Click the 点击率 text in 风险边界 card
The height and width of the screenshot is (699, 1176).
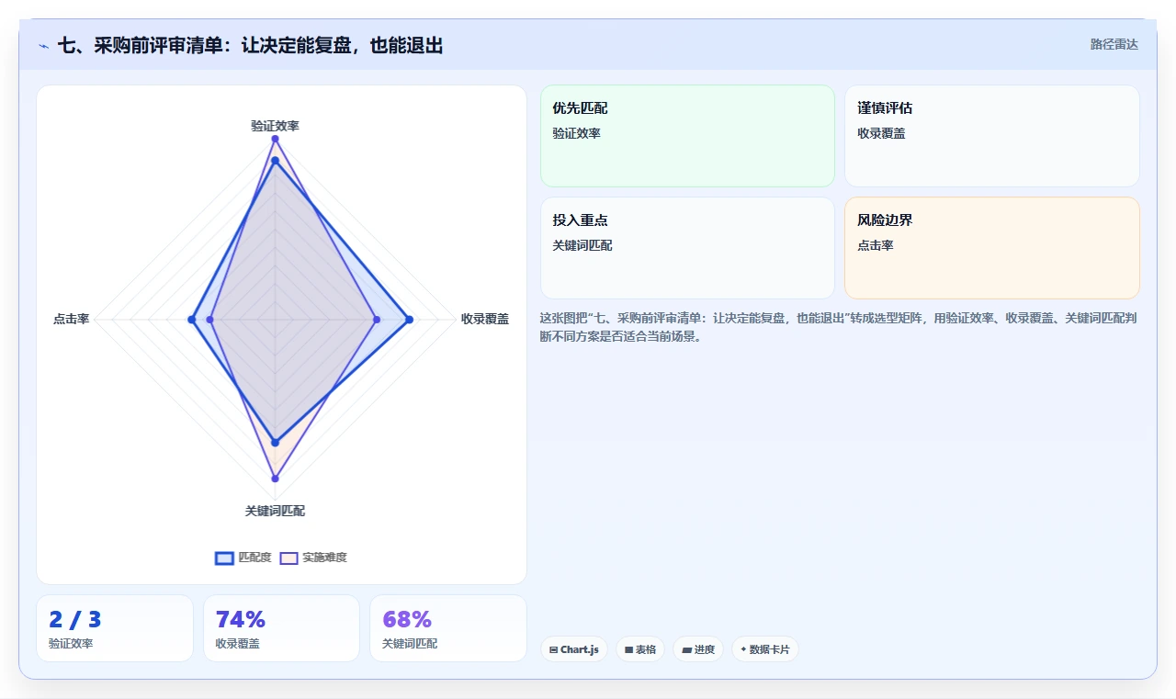876,245
